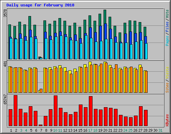Click the 65747 KBytes axis label
171x134 pixels.
pos(5,99)
